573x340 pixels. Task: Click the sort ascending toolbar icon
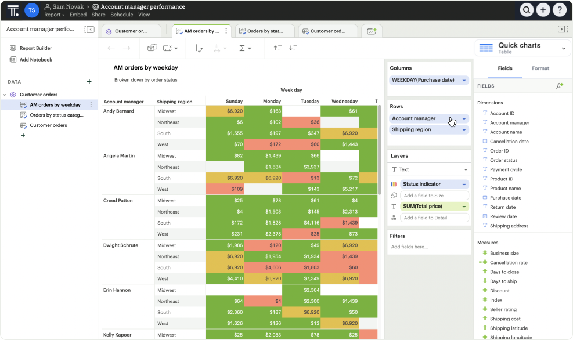point(278,48)
